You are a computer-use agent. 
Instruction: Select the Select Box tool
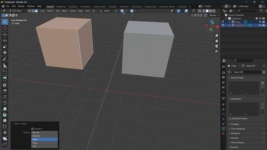tap(5, 22)
